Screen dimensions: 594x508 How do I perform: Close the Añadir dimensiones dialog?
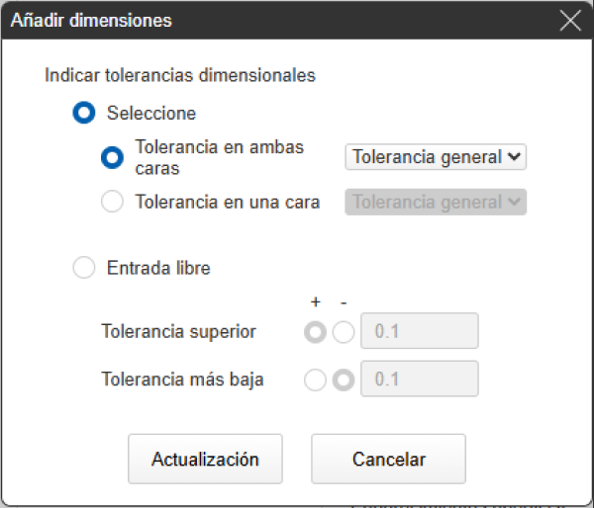[x=570, y=21]
